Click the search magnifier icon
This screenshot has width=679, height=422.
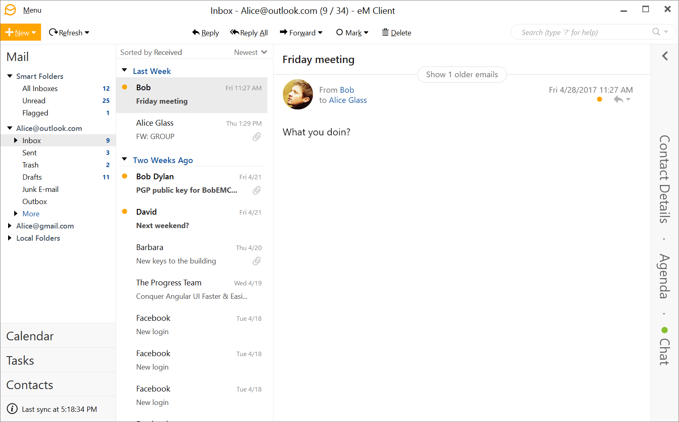point(656,32)
